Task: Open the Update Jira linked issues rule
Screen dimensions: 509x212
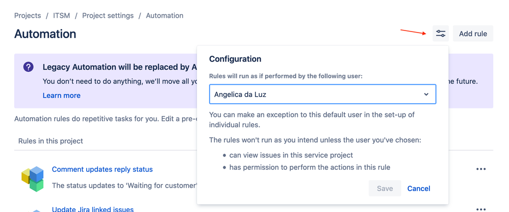Action: 93,209
